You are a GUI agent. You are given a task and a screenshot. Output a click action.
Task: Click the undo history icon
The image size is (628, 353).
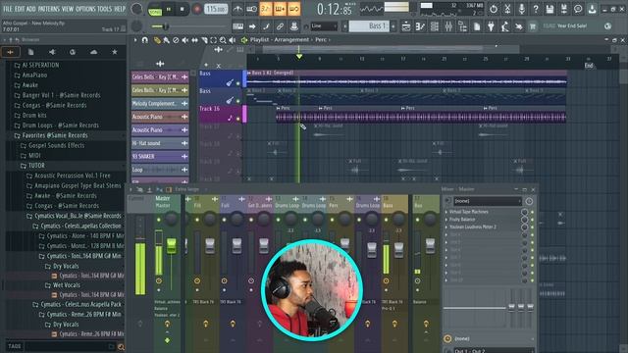click(x=493, y=9)
